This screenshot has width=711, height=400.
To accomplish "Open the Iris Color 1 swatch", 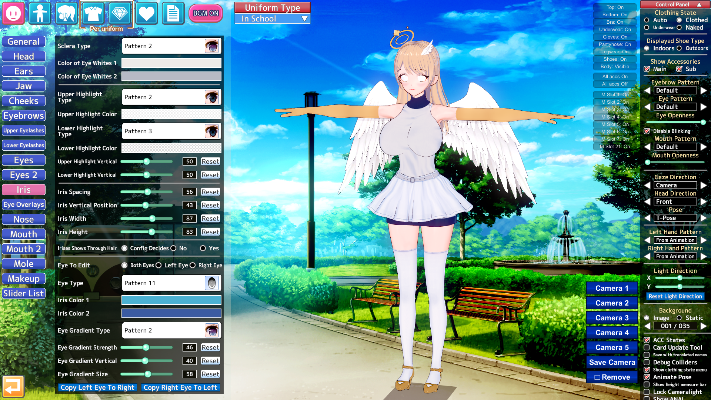I will pos(171,300).
